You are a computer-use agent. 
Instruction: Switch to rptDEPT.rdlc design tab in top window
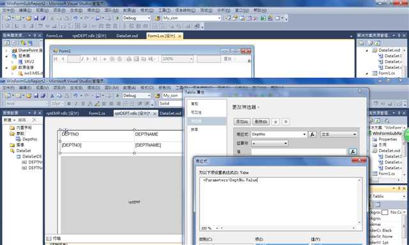click(x=89, y=36)
